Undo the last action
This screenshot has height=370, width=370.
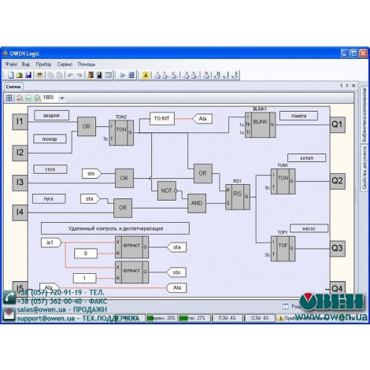70,76
